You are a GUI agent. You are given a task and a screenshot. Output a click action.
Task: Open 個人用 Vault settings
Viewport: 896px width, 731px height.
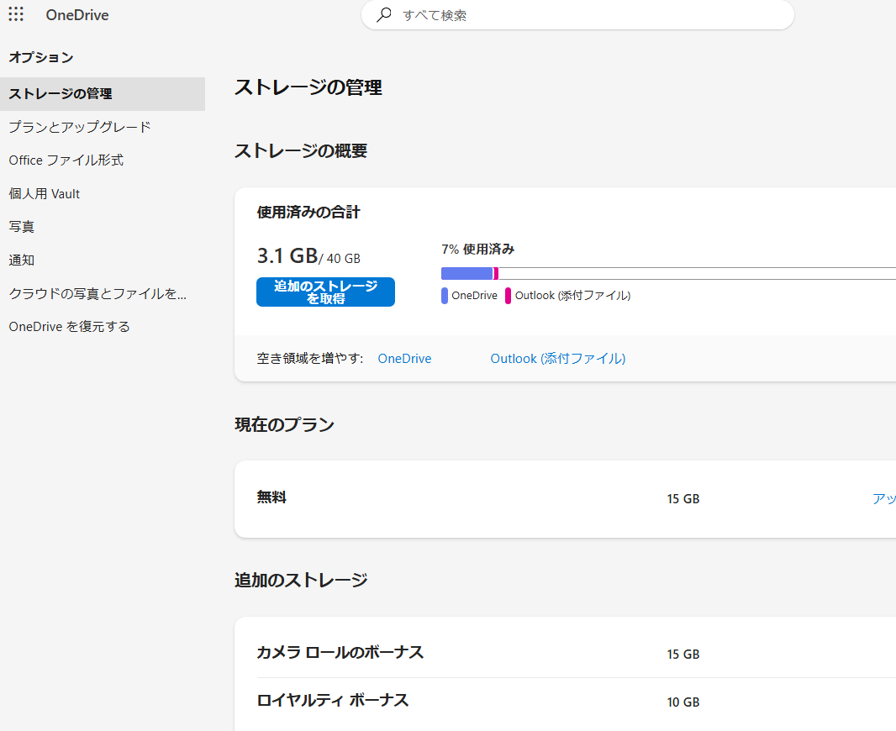click(x=45, y=194)
